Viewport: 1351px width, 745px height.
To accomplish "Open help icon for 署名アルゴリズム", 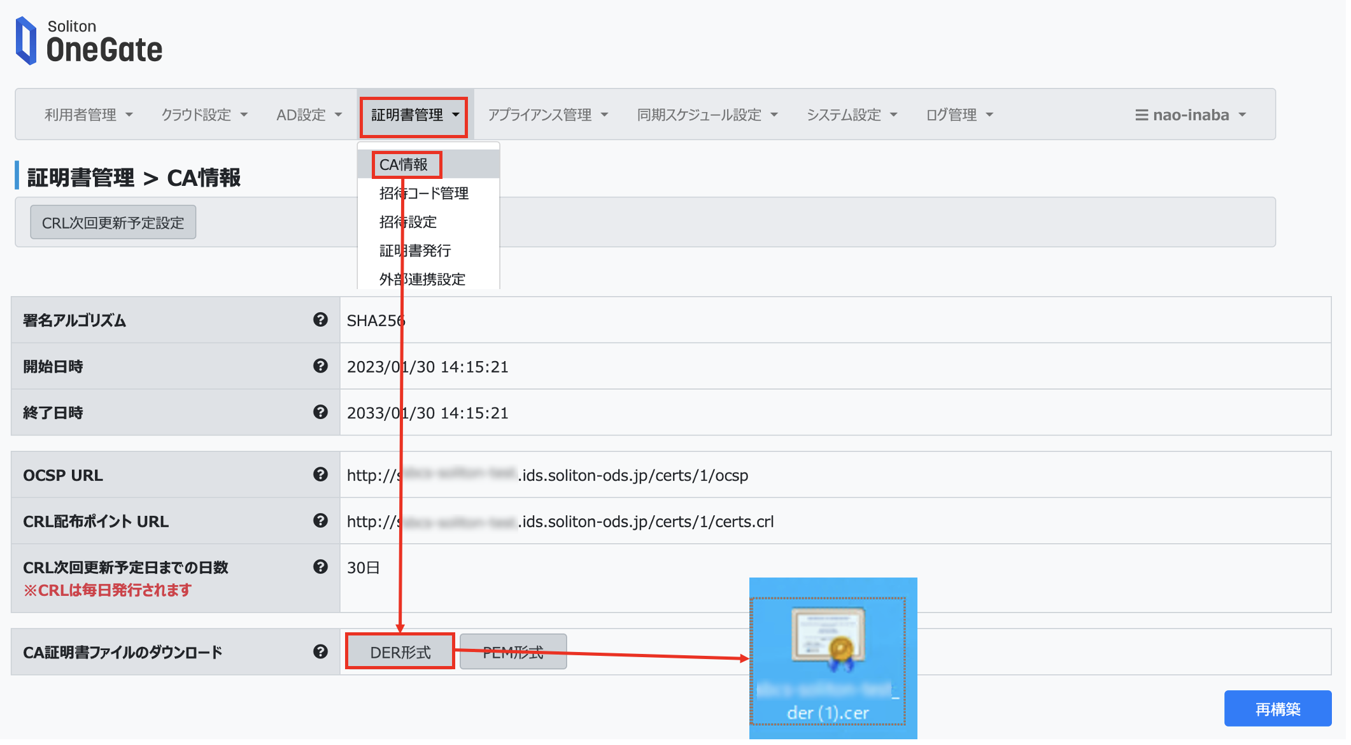I will tap(320, 320).
